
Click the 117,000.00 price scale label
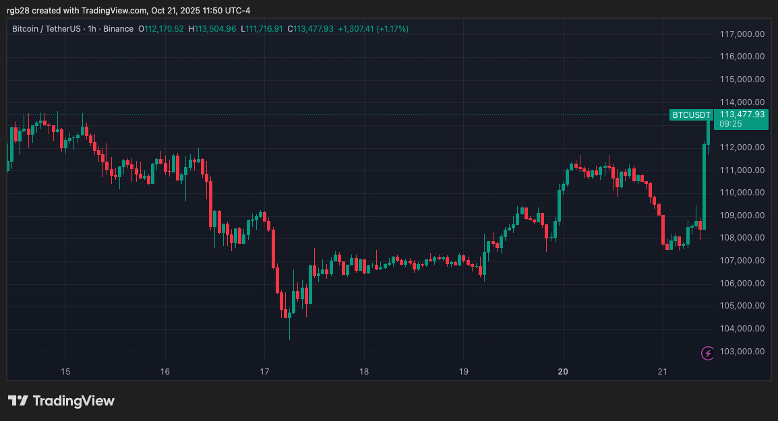click(x=742, y=34)
